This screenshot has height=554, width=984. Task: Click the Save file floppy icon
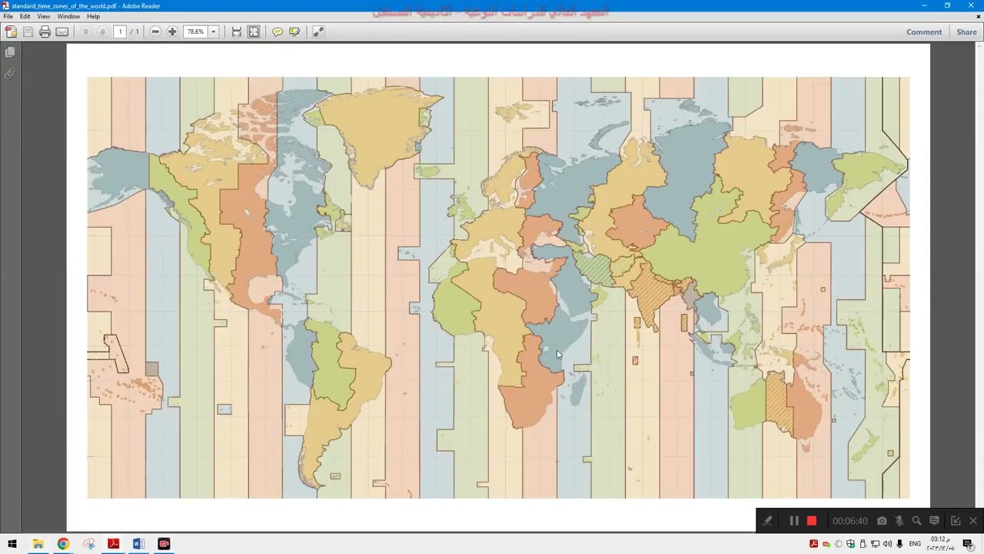(x=28, y=32)
